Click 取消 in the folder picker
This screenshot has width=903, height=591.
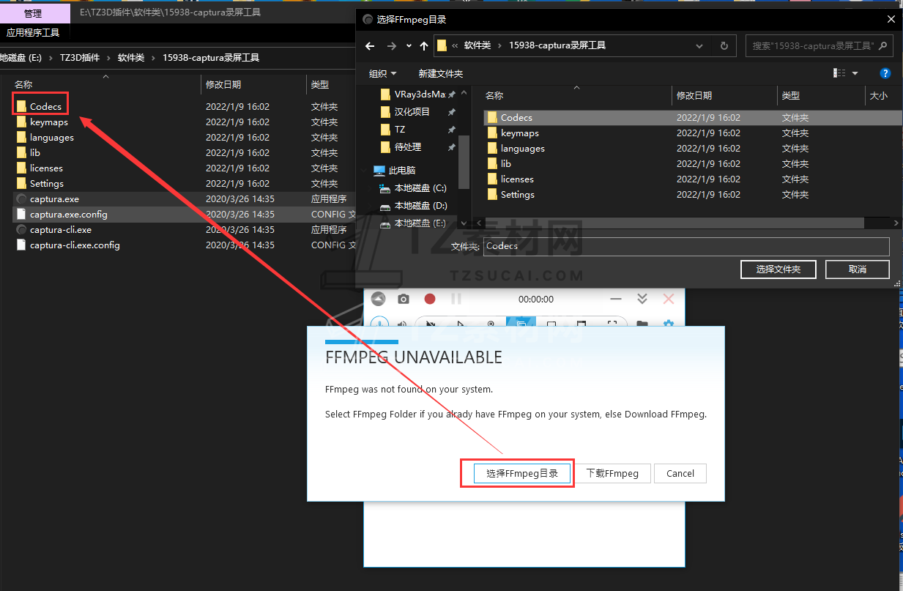[858, 270]
